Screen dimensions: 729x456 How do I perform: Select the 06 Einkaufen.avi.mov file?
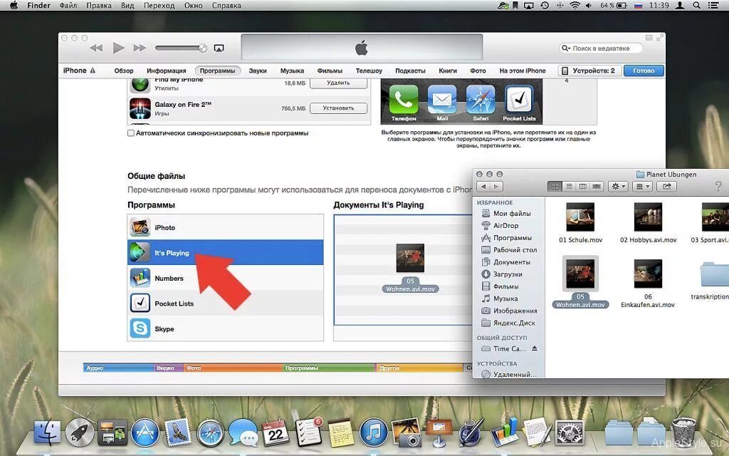click(x=648, y=284)
